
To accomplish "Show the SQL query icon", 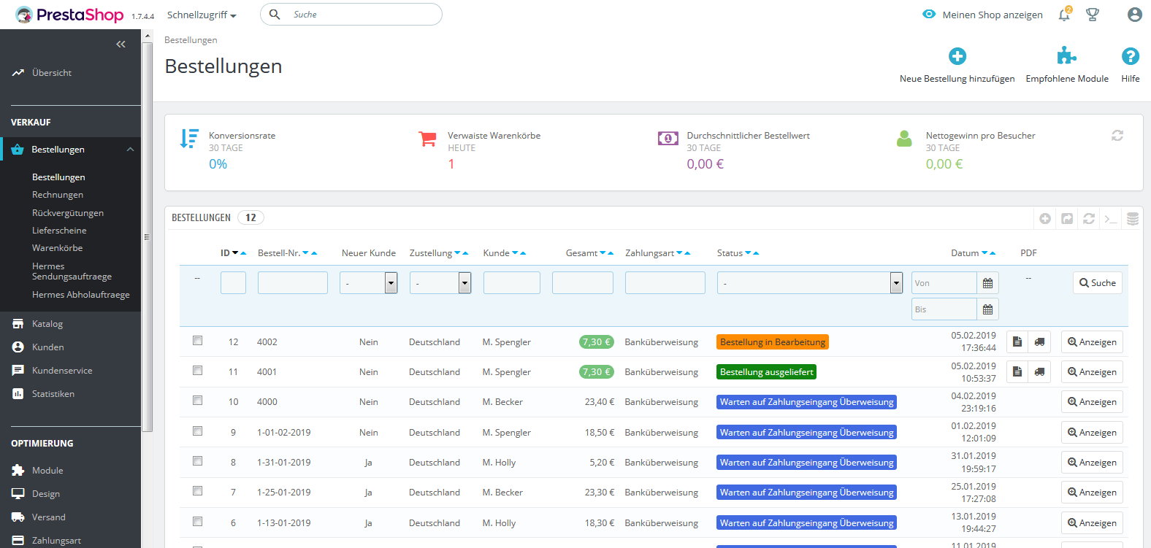I will tap(1111, 218).
